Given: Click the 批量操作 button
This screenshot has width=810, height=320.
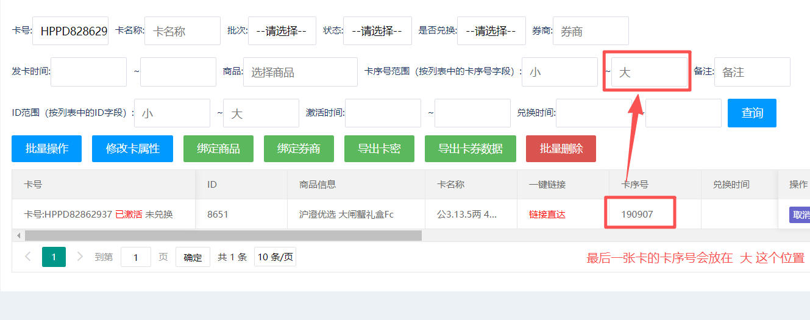Looking at the screenshot, I should click(46, 149).
